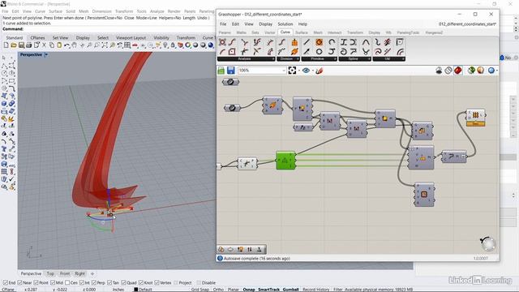Click Rhino lock padlock icon
The width and height of the screenshot is (519, 292).
[x=173, y=45]
